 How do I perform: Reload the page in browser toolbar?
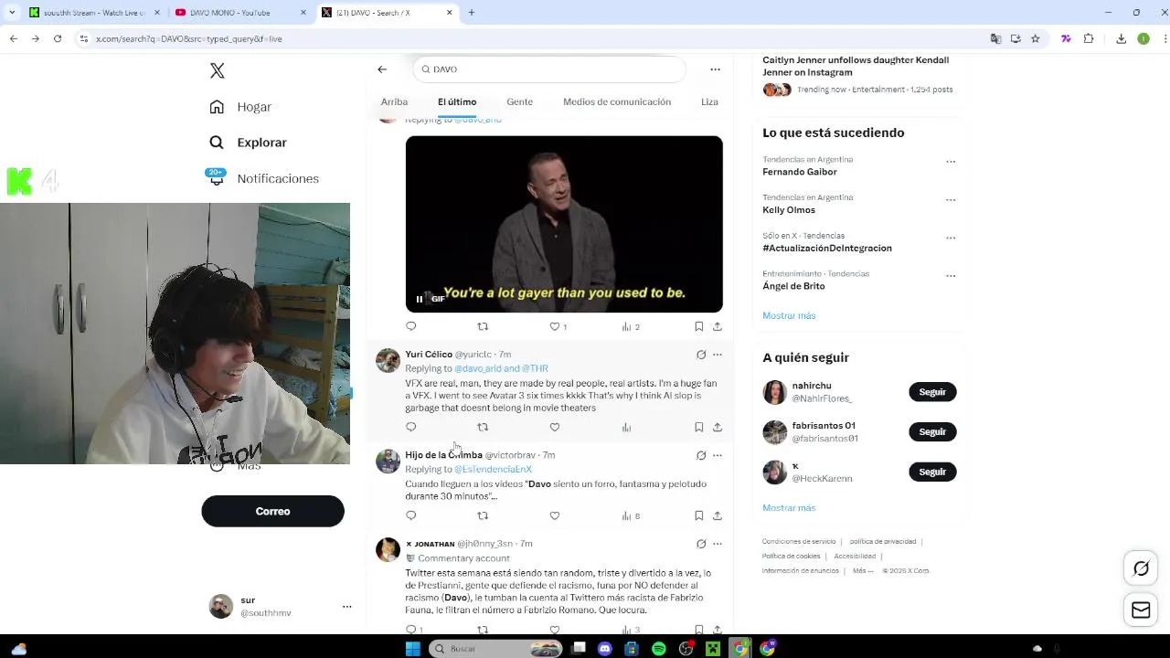[x=58, y=38]
